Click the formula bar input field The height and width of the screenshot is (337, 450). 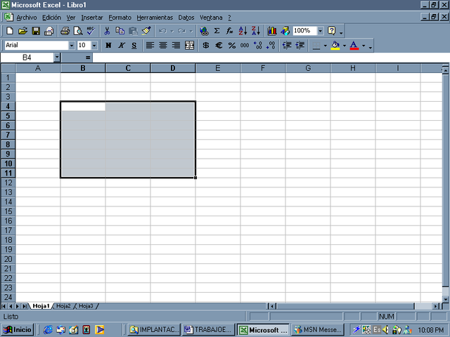tap(271, 58)
